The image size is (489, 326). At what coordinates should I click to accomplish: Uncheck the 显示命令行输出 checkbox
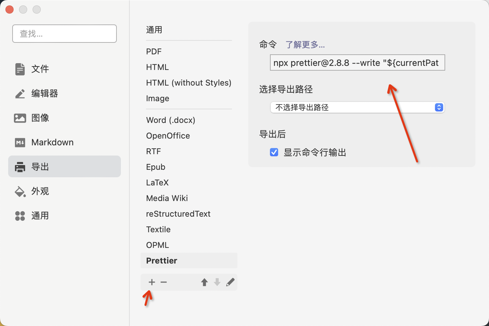[274, 152]
